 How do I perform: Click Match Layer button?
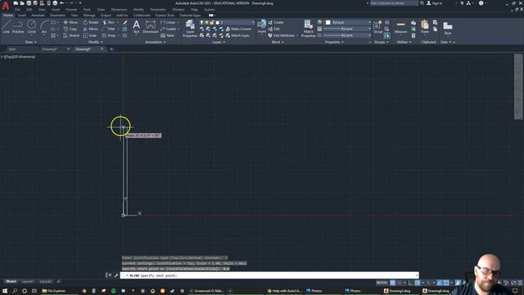(237, 35)
